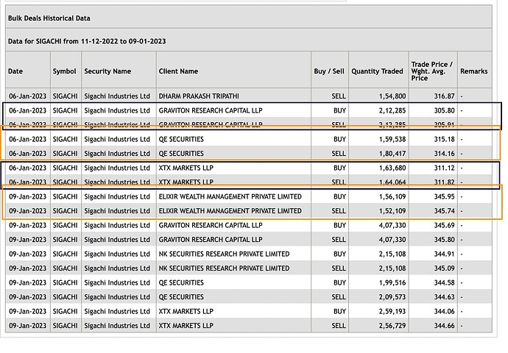The image size is (508, 353).
Task: Select price 344.91
Action: tap(444, 254)
